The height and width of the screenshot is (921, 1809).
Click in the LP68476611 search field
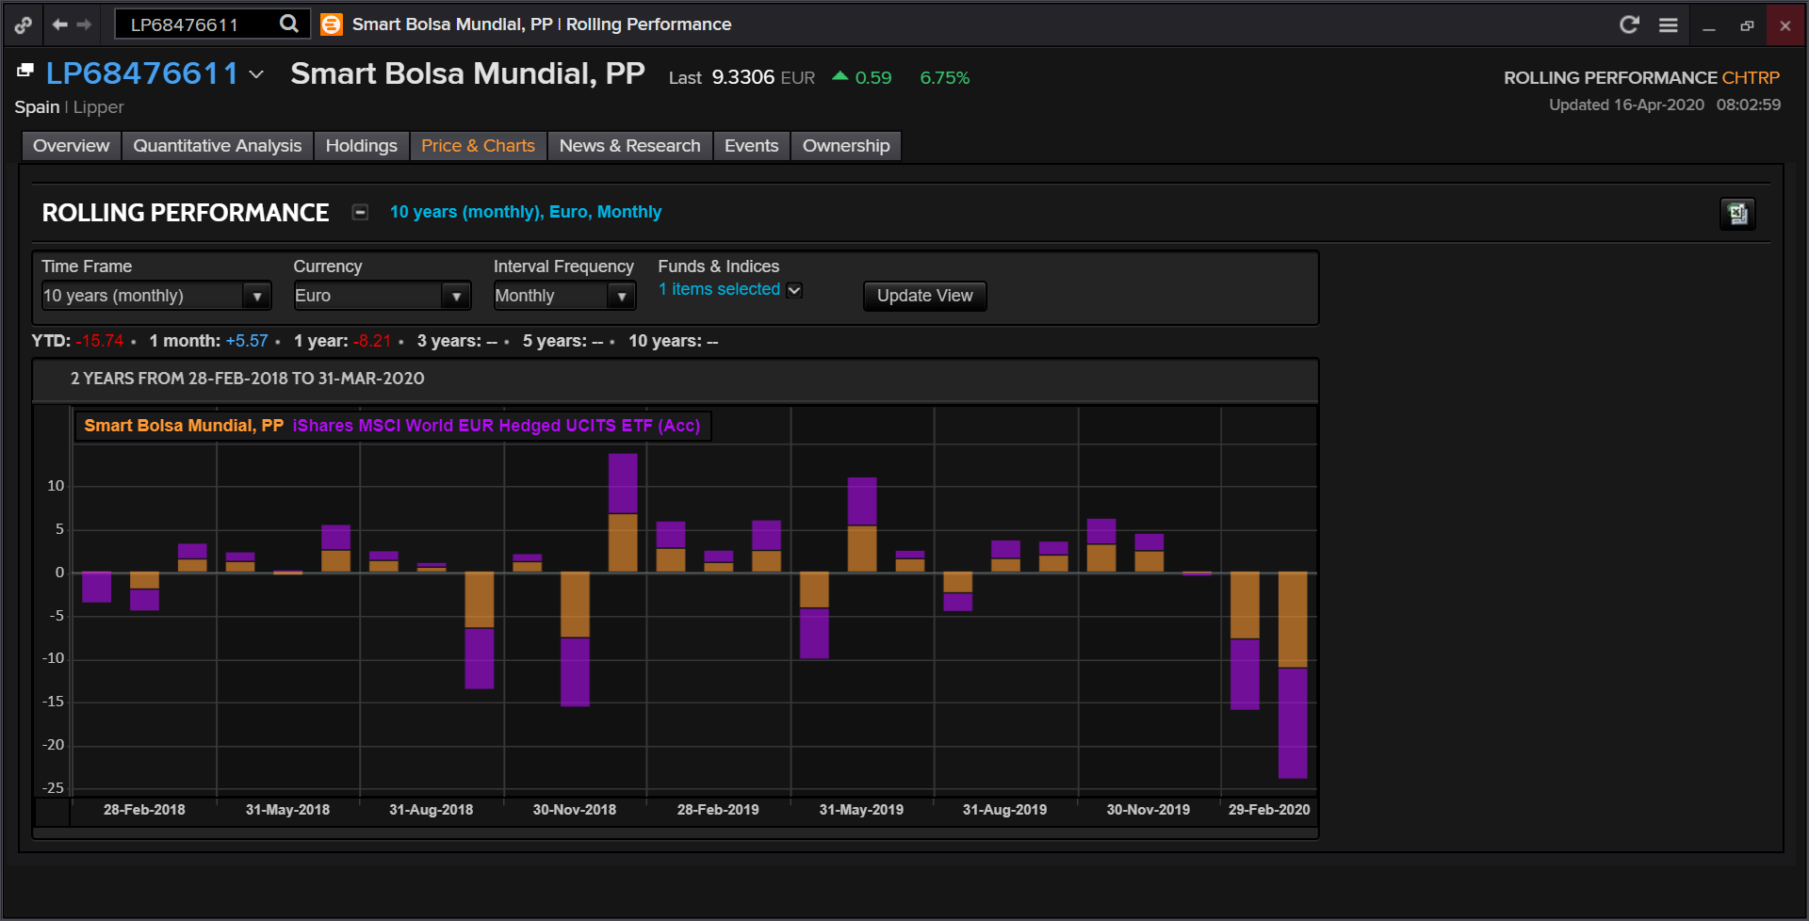click(x=198, y=24)
